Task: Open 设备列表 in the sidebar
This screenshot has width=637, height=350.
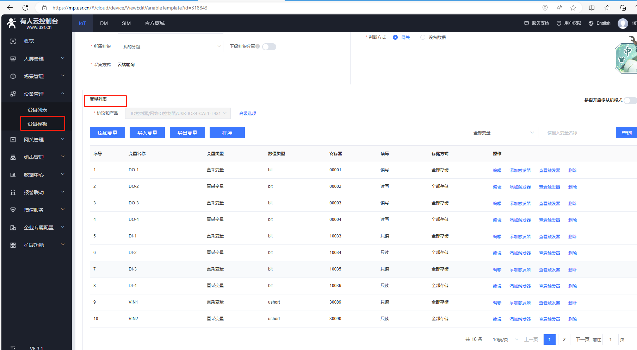Action: (37, 110)
